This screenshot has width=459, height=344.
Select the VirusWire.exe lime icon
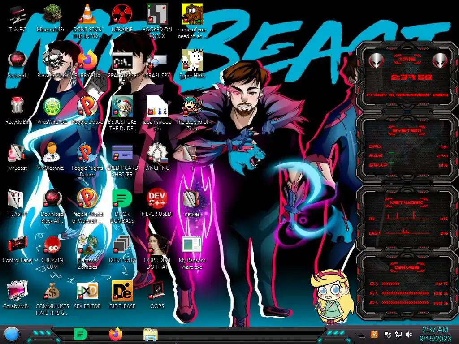pyautogui.click(x=52, y=107)
